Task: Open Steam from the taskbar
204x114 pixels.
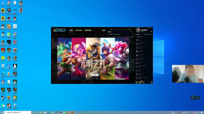Action: tap(57, 112)
